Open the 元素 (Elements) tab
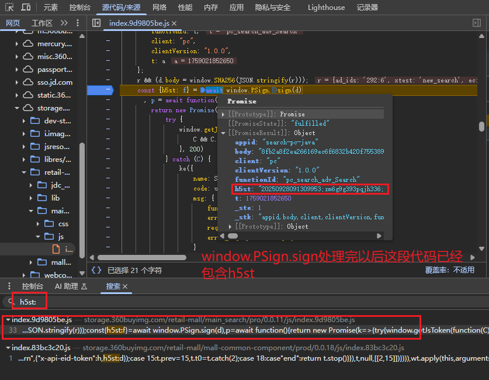Image resolution: width=489 pixels, height=380 pixels. [x=50, y=7]
